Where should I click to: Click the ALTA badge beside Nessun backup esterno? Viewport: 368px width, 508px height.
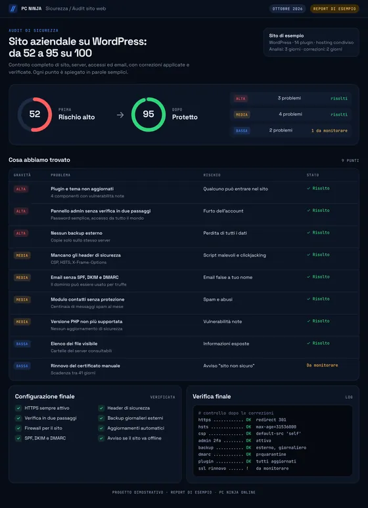click(x=21, y=233)
